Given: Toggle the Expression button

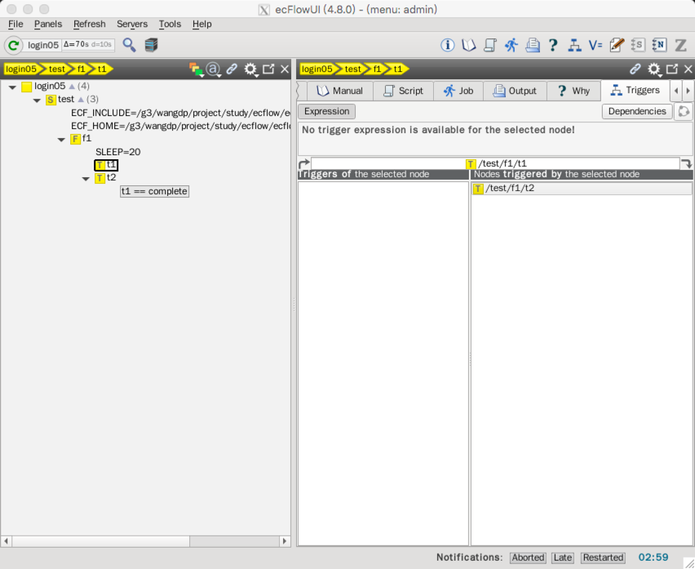Looking at the screenshot, I should tap(326, 111).
